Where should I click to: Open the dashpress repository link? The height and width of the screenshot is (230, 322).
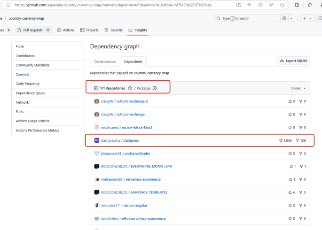pos(131,140)
